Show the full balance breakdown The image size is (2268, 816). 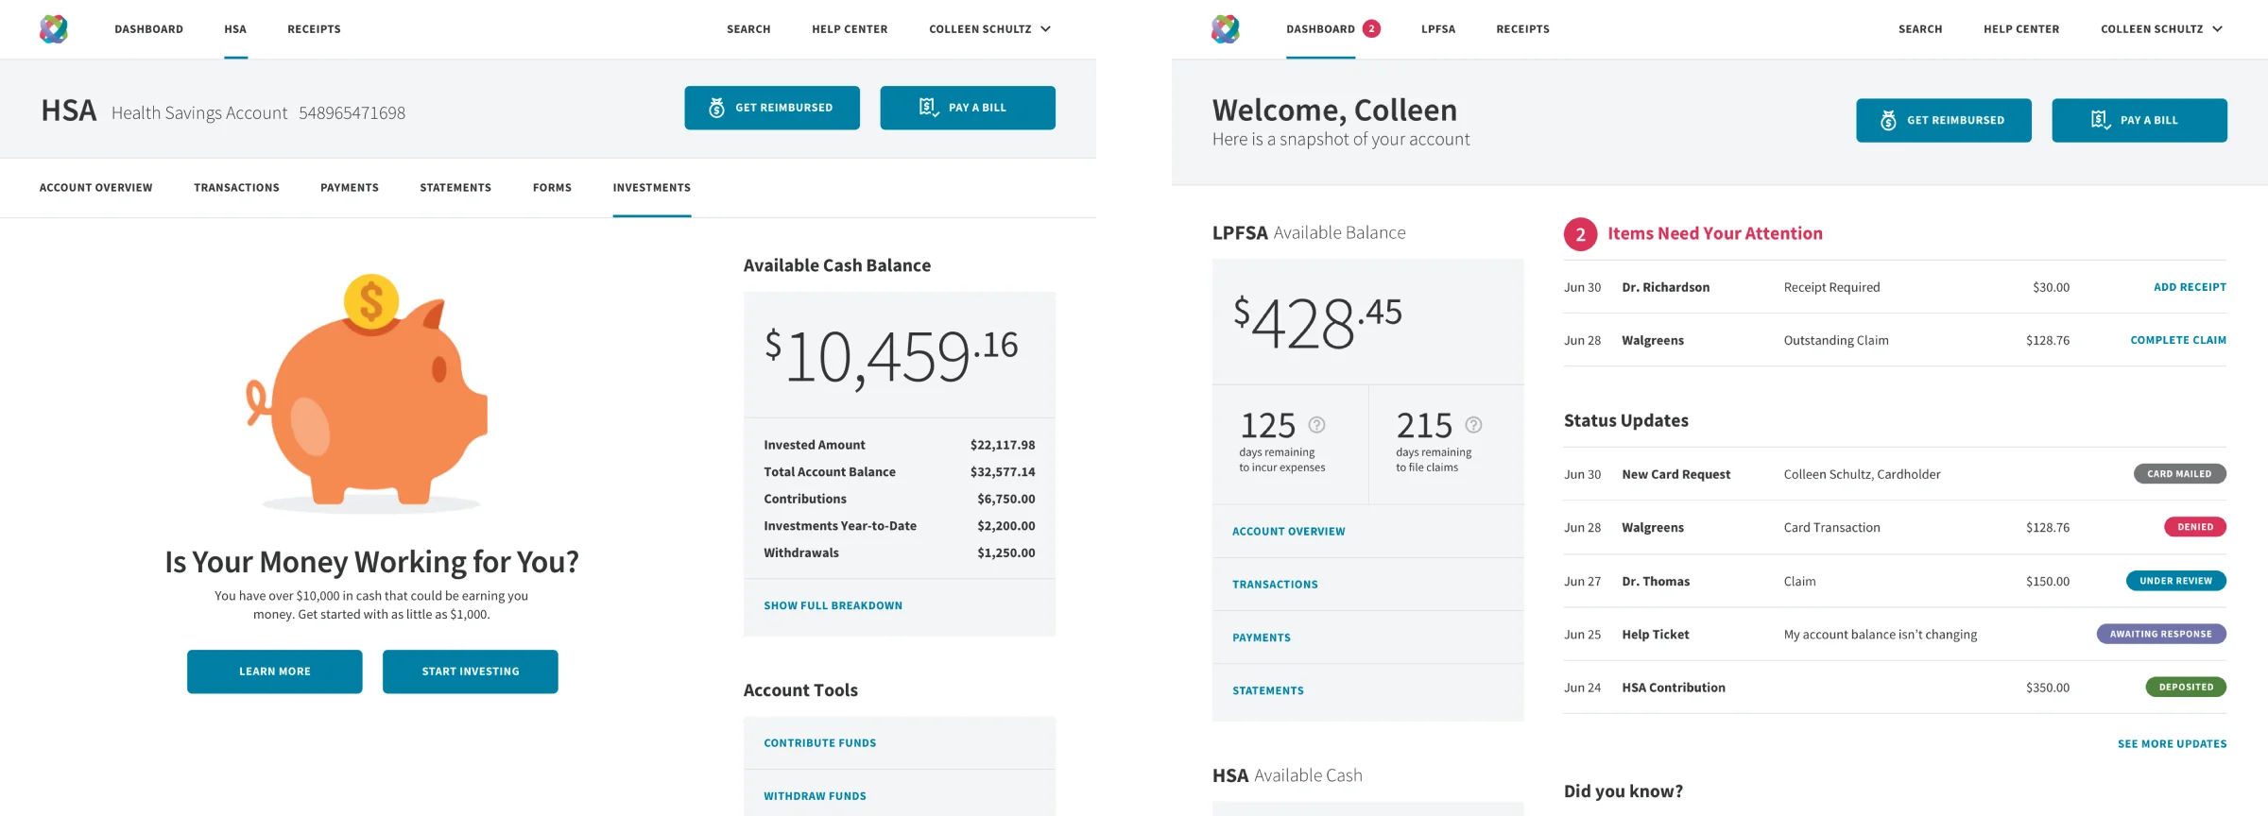833,605
